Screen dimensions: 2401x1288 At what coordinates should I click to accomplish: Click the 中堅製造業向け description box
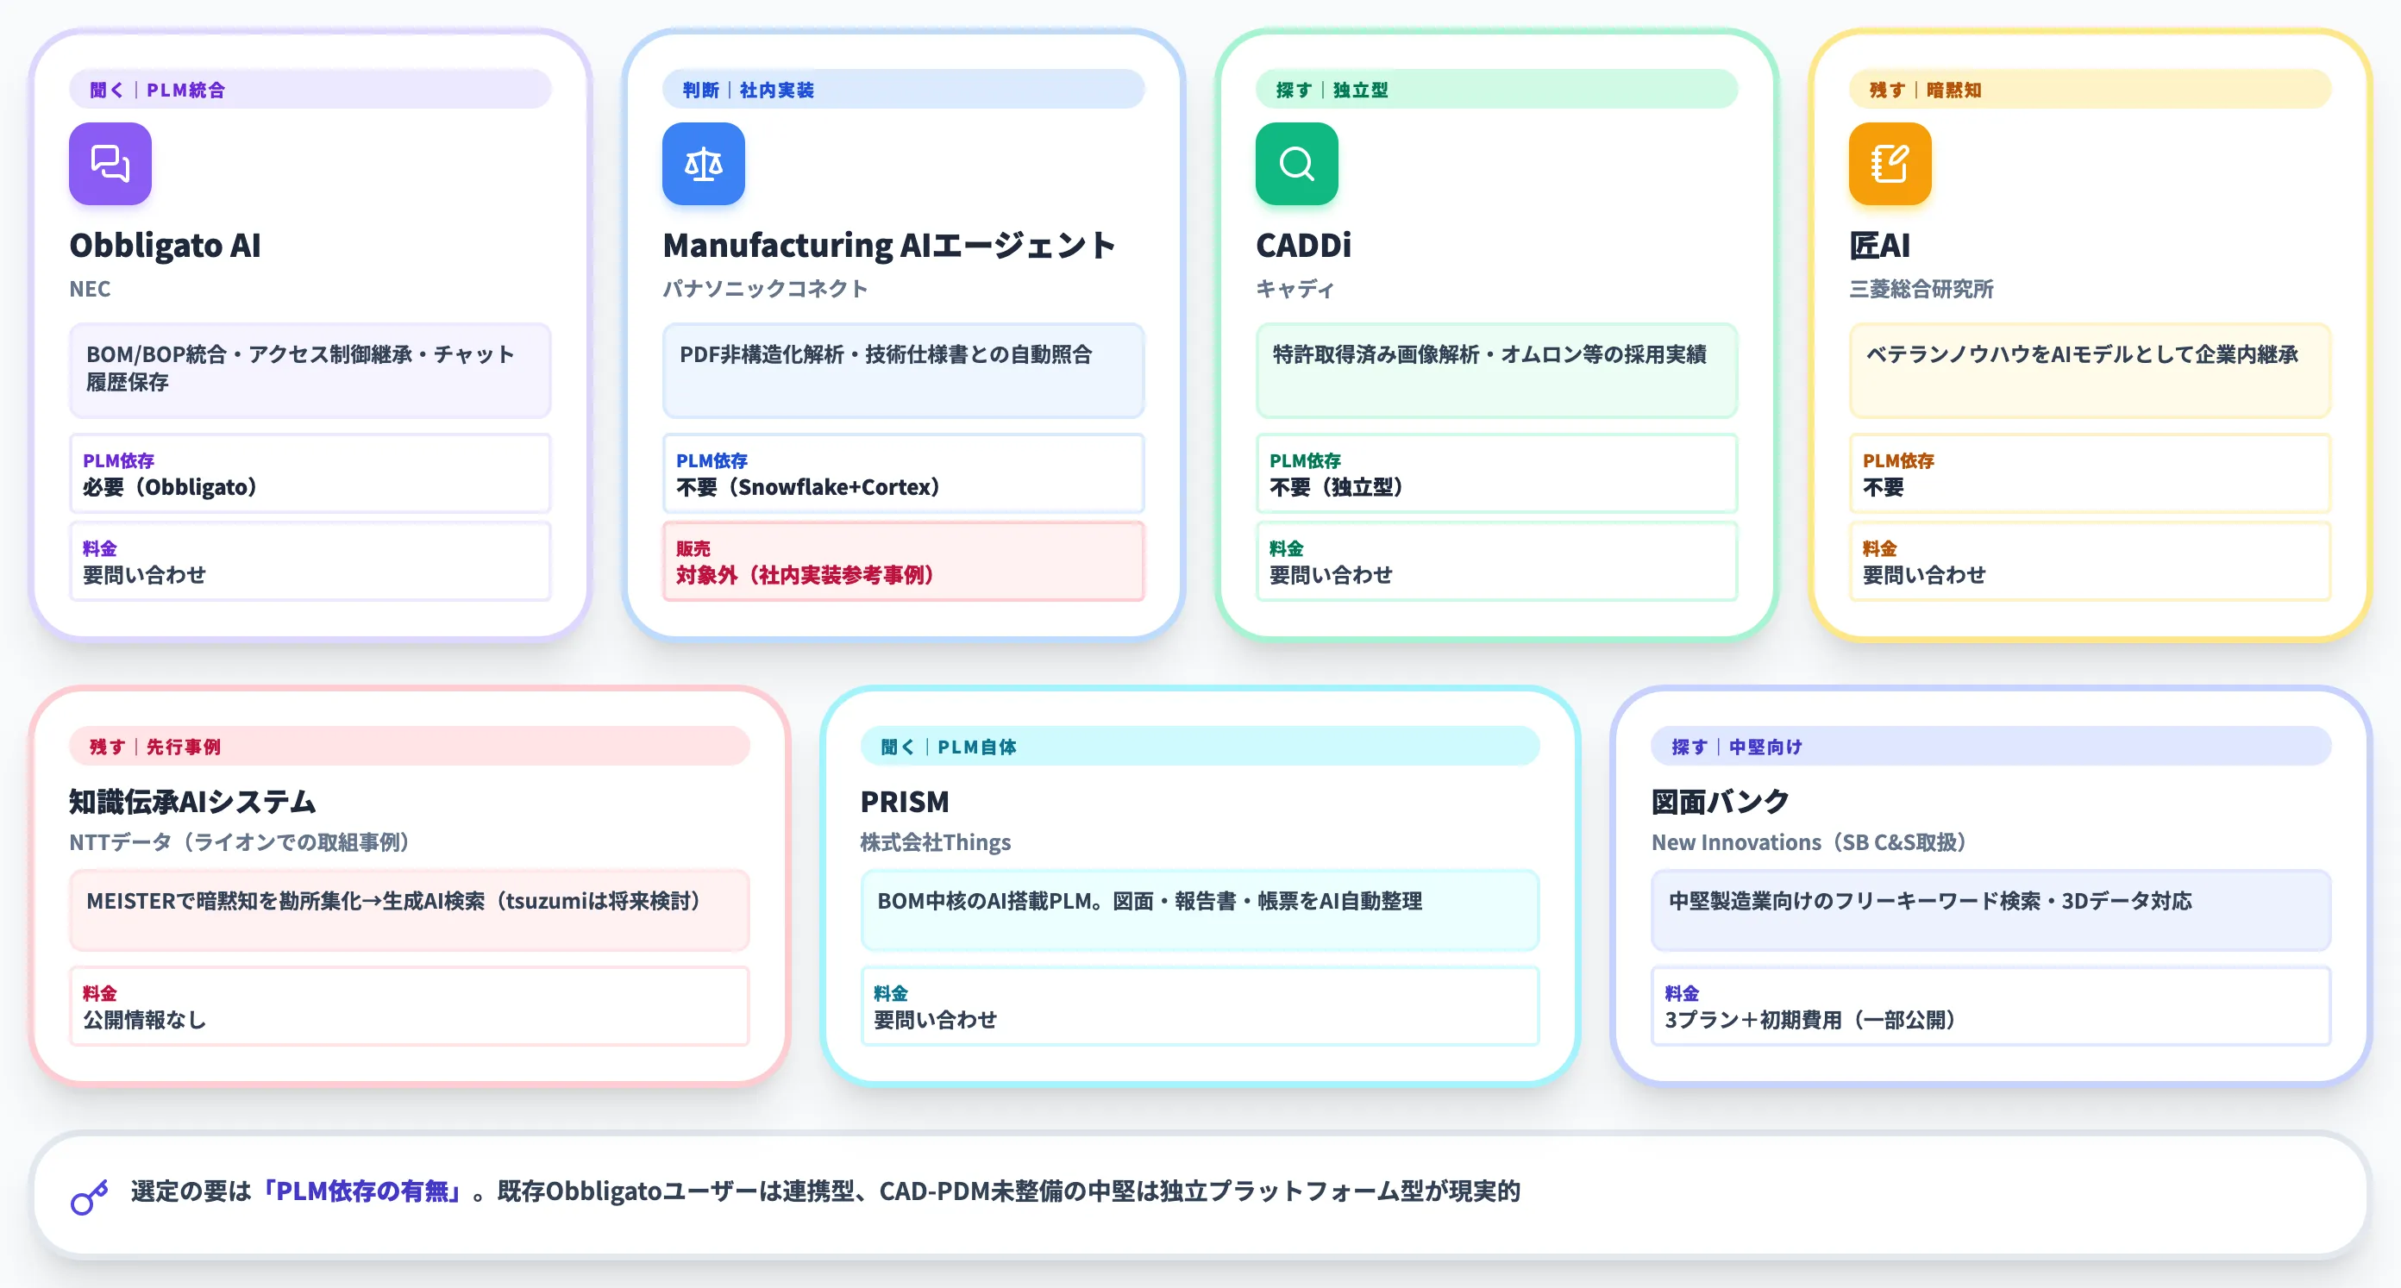[x=1990, y=910]
